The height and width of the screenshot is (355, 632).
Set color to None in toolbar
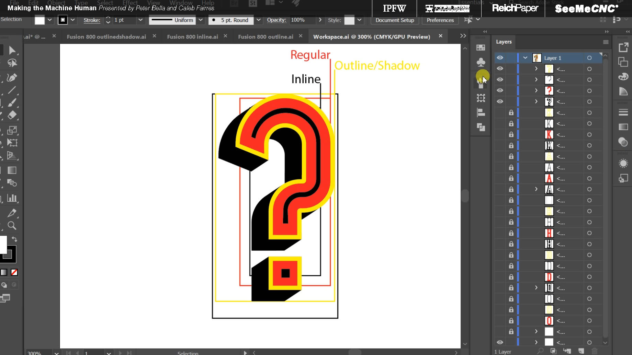coord(14,272)
